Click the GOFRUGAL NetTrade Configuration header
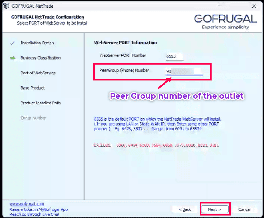Viewport: 264px width, 218px height. (x=48, y=17)
